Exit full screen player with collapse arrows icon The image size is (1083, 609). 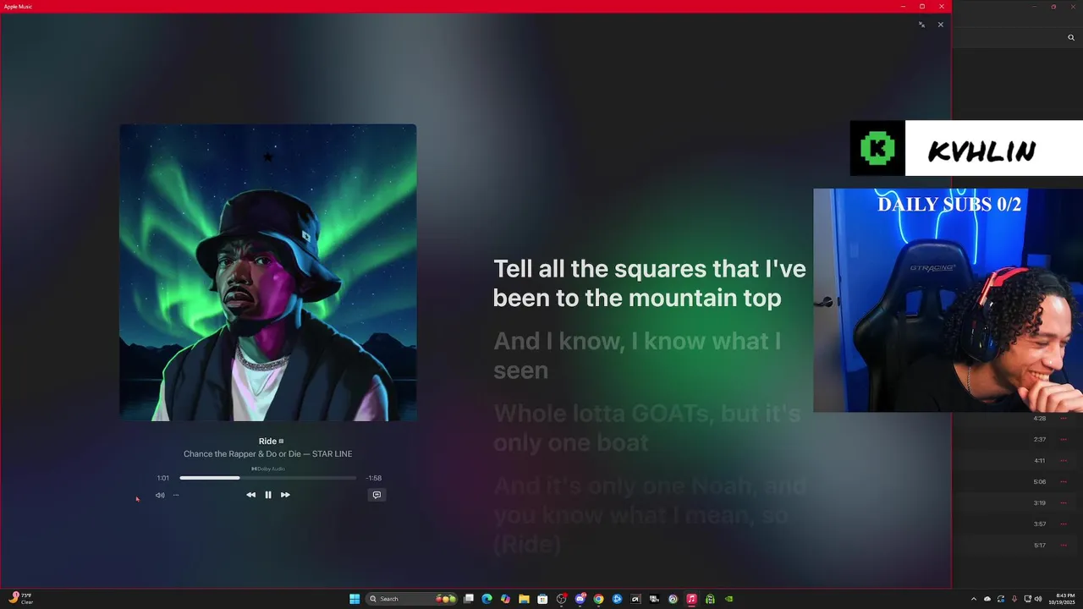(921, 25)
